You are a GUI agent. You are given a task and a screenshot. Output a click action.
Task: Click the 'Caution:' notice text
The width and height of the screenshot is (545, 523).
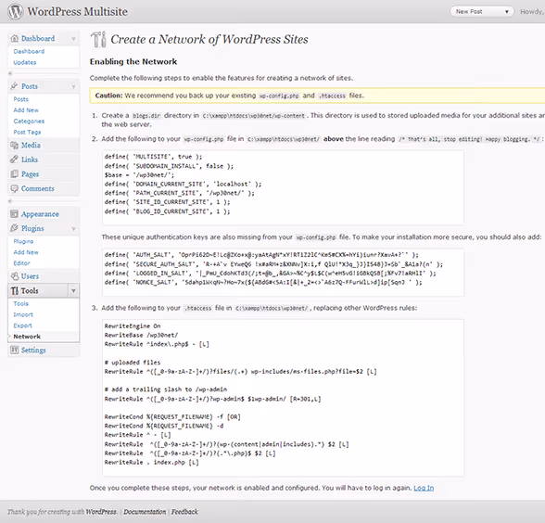click(x=108, y=96)
